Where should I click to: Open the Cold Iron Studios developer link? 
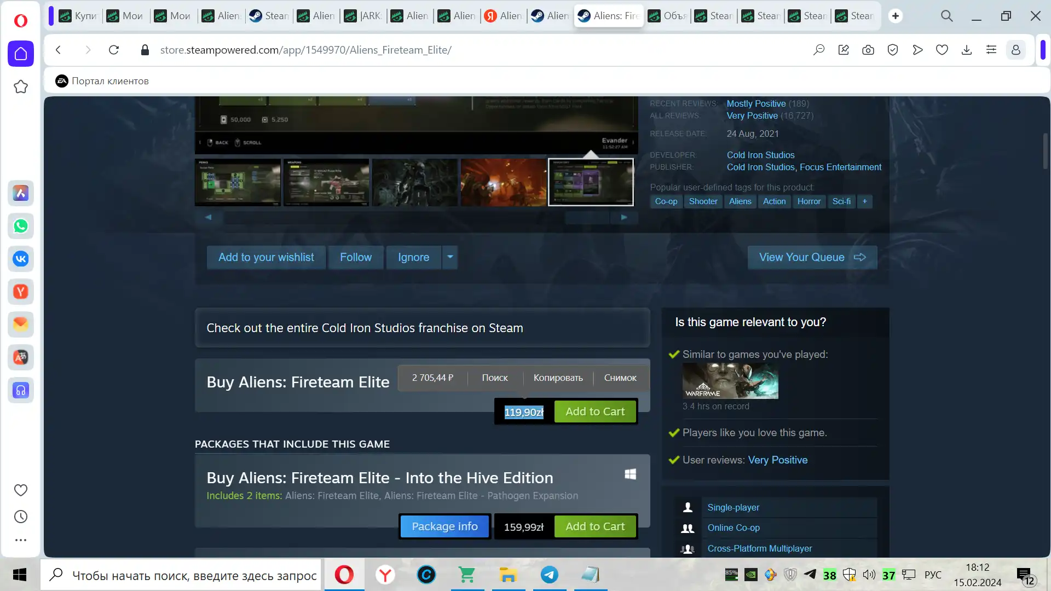(760, 155)
